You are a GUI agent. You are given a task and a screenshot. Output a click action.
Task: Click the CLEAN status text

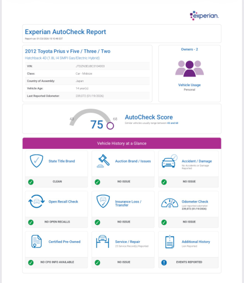pos(57,182)
